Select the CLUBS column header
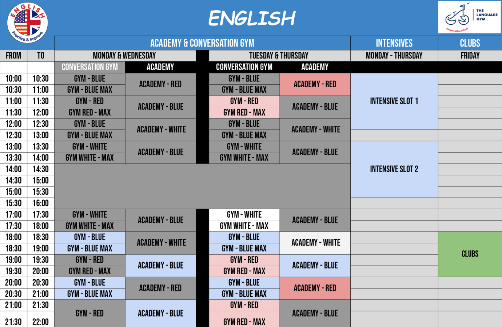 tap(470, 43)
